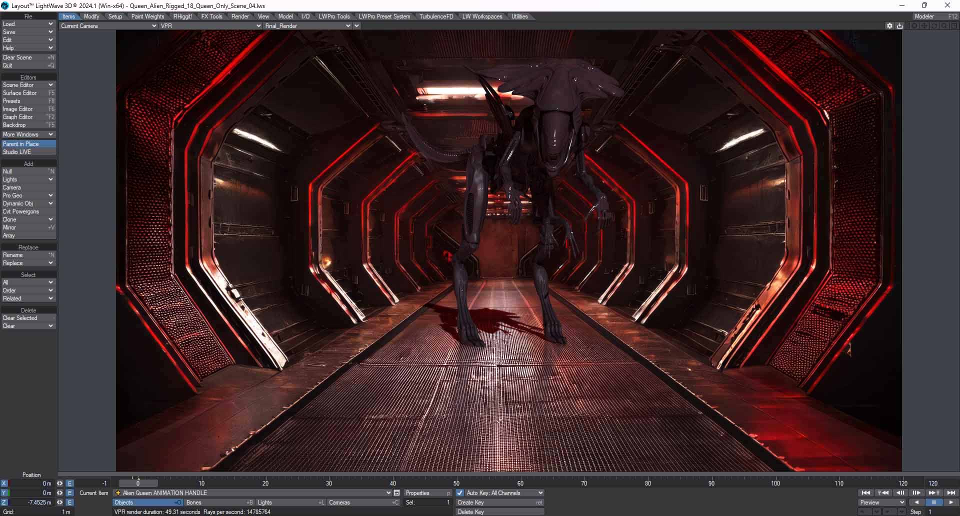Step back one frame

[900, 493]
